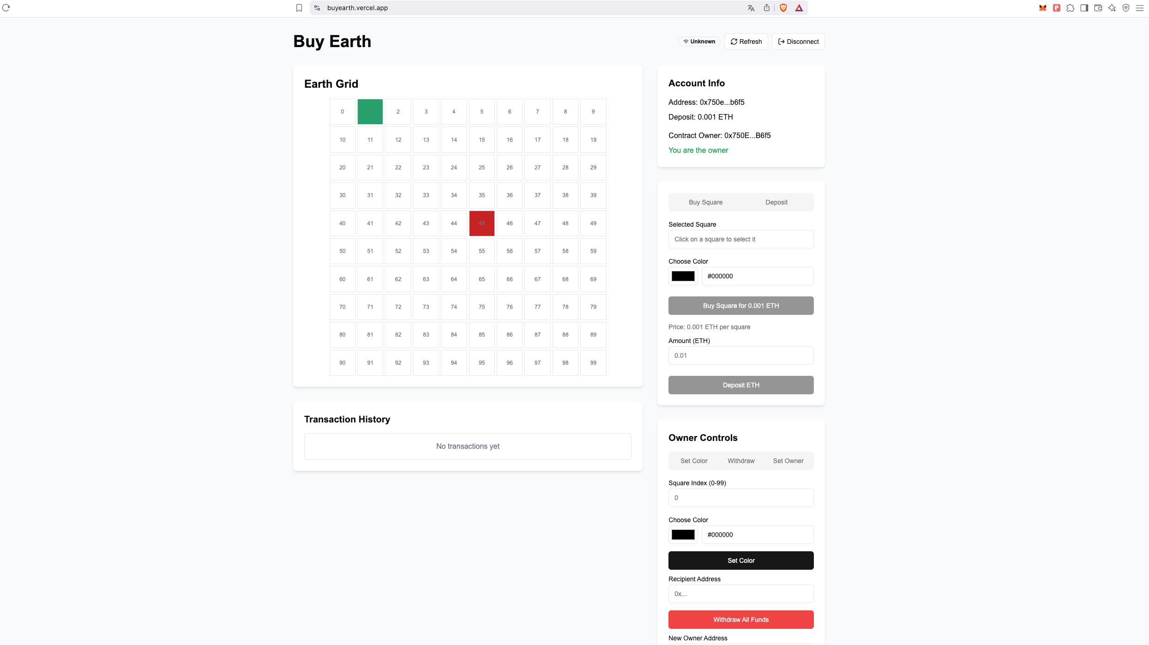
Task: Open the browser hamburger menu
Action: (x=1140, y=8)
